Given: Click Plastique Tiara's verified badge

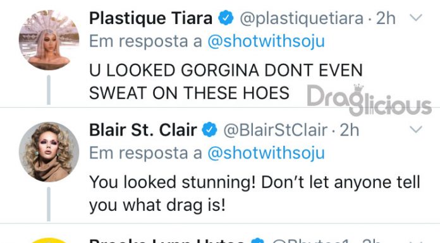Looking at the screenshot, I should (226, 18).
